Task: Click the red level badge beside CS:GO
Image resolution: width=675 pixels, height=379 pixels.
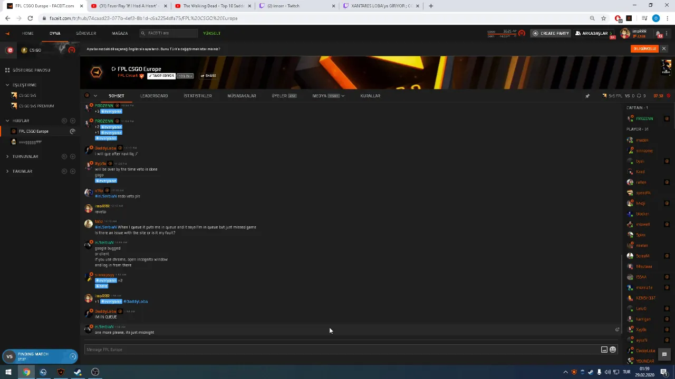Action: click(72, 50)
